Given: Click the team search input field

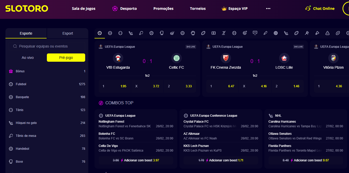Looking at the screenshot, I should pyautogui.click(x=50, y=46).
